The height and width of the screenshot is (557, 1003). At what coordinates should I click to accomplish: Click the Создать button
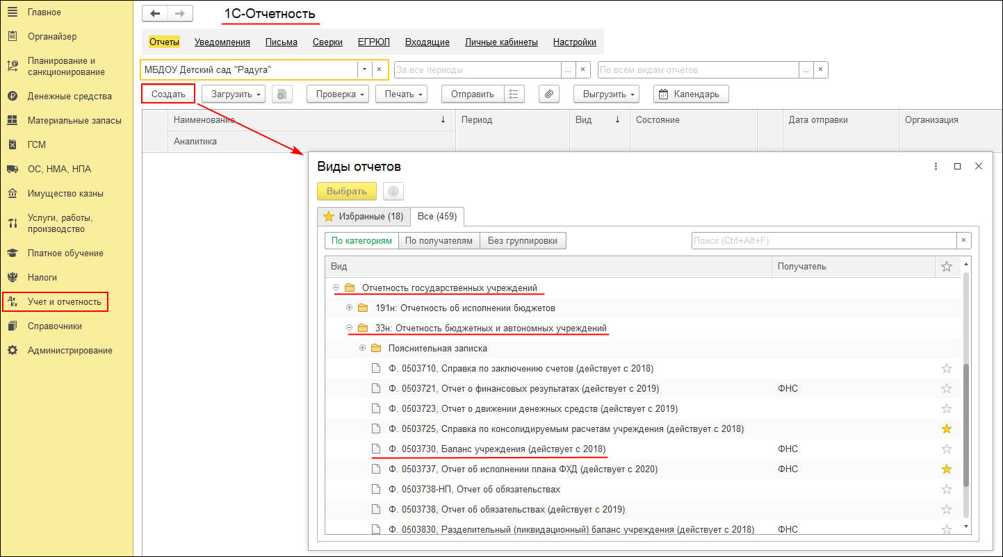pos(168,94)
